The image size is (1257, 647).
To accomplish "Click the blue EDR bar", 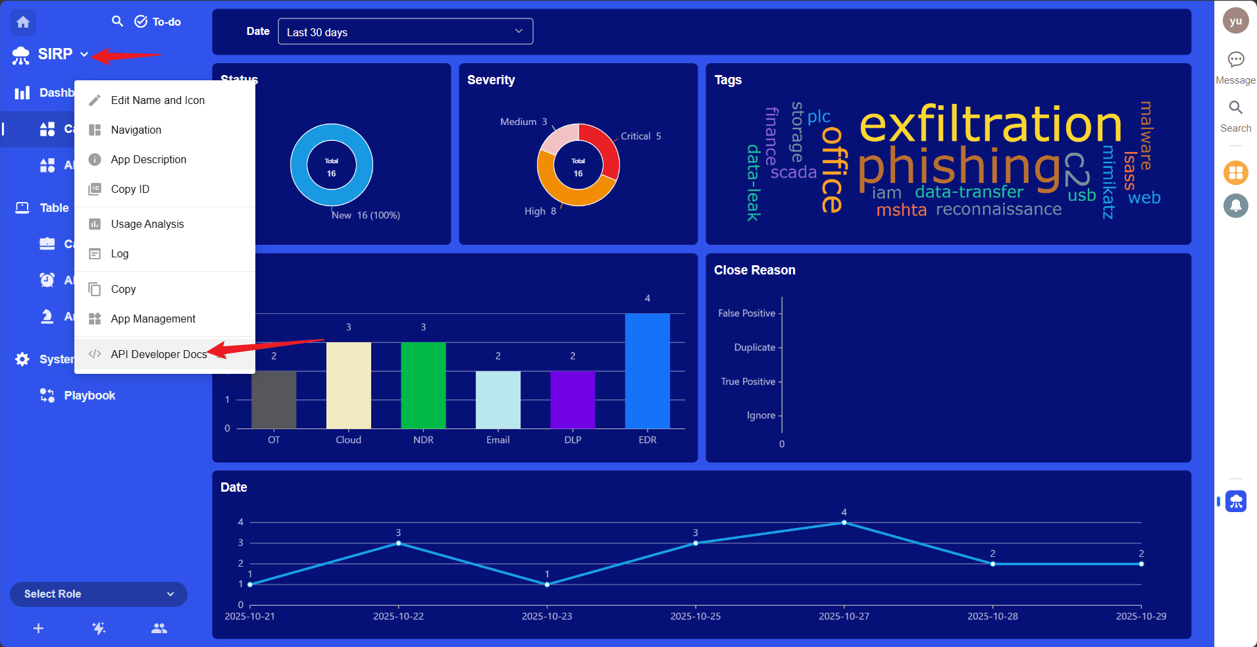I will (647, 371).
